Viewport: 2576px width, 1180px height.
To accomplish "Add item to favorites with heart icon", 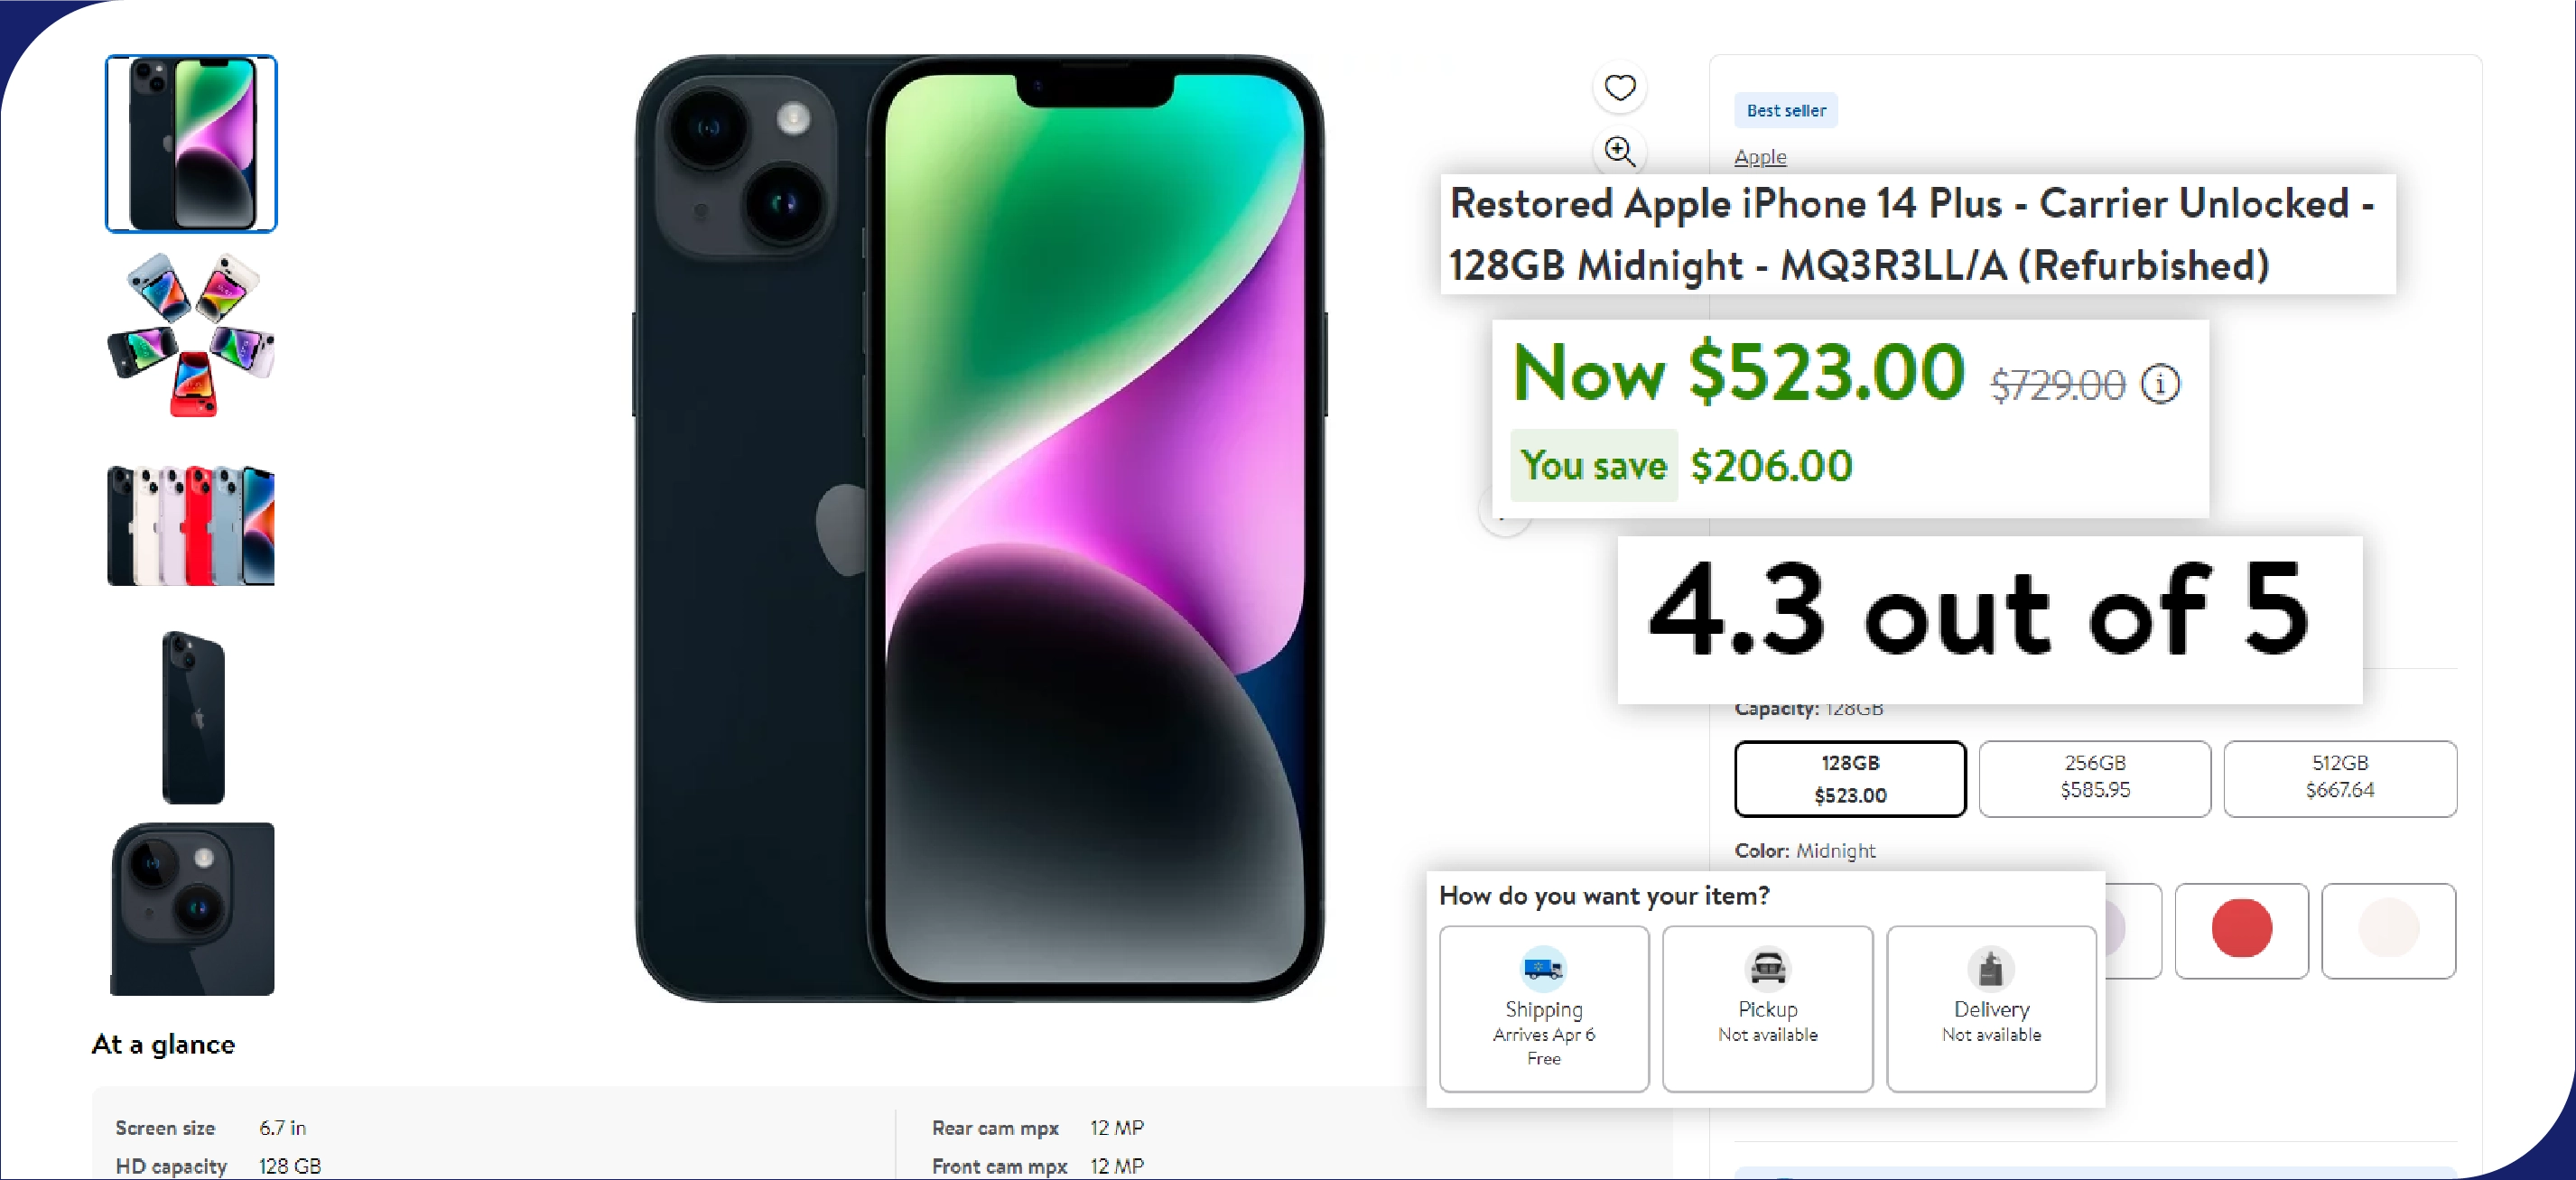I will [1619, 88].
